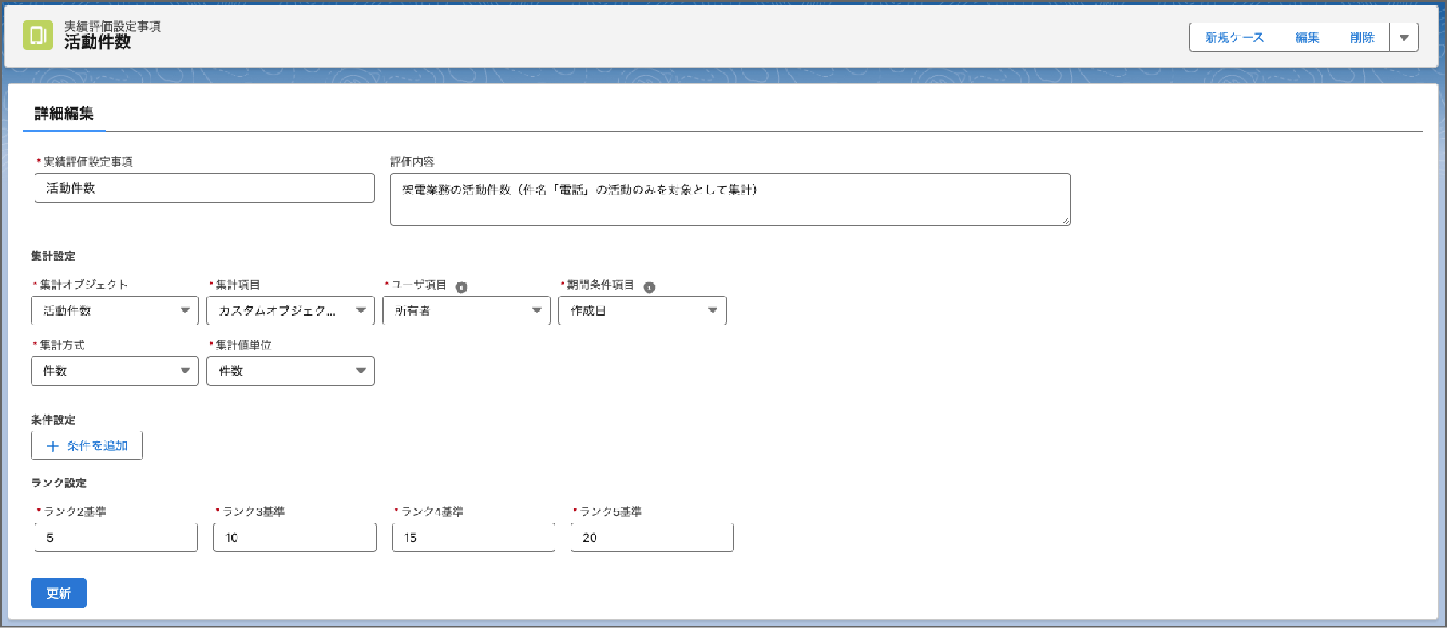The width and height of the screenshot is (1447, 628).
Task: Open the 集計項目 dropdown
Action: 290,311
